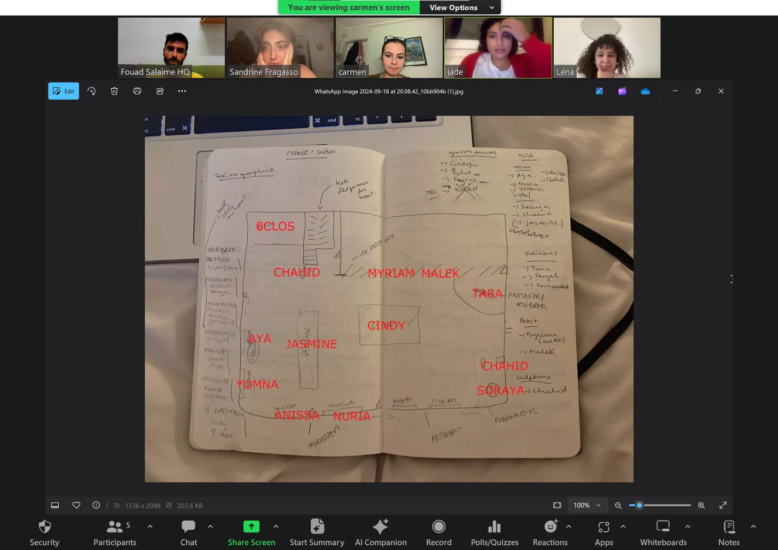Image resolution: width=778 pixels, height=550 pixels.
Task: Open the OneDrive cloud icon
Action: pos(646,91)
